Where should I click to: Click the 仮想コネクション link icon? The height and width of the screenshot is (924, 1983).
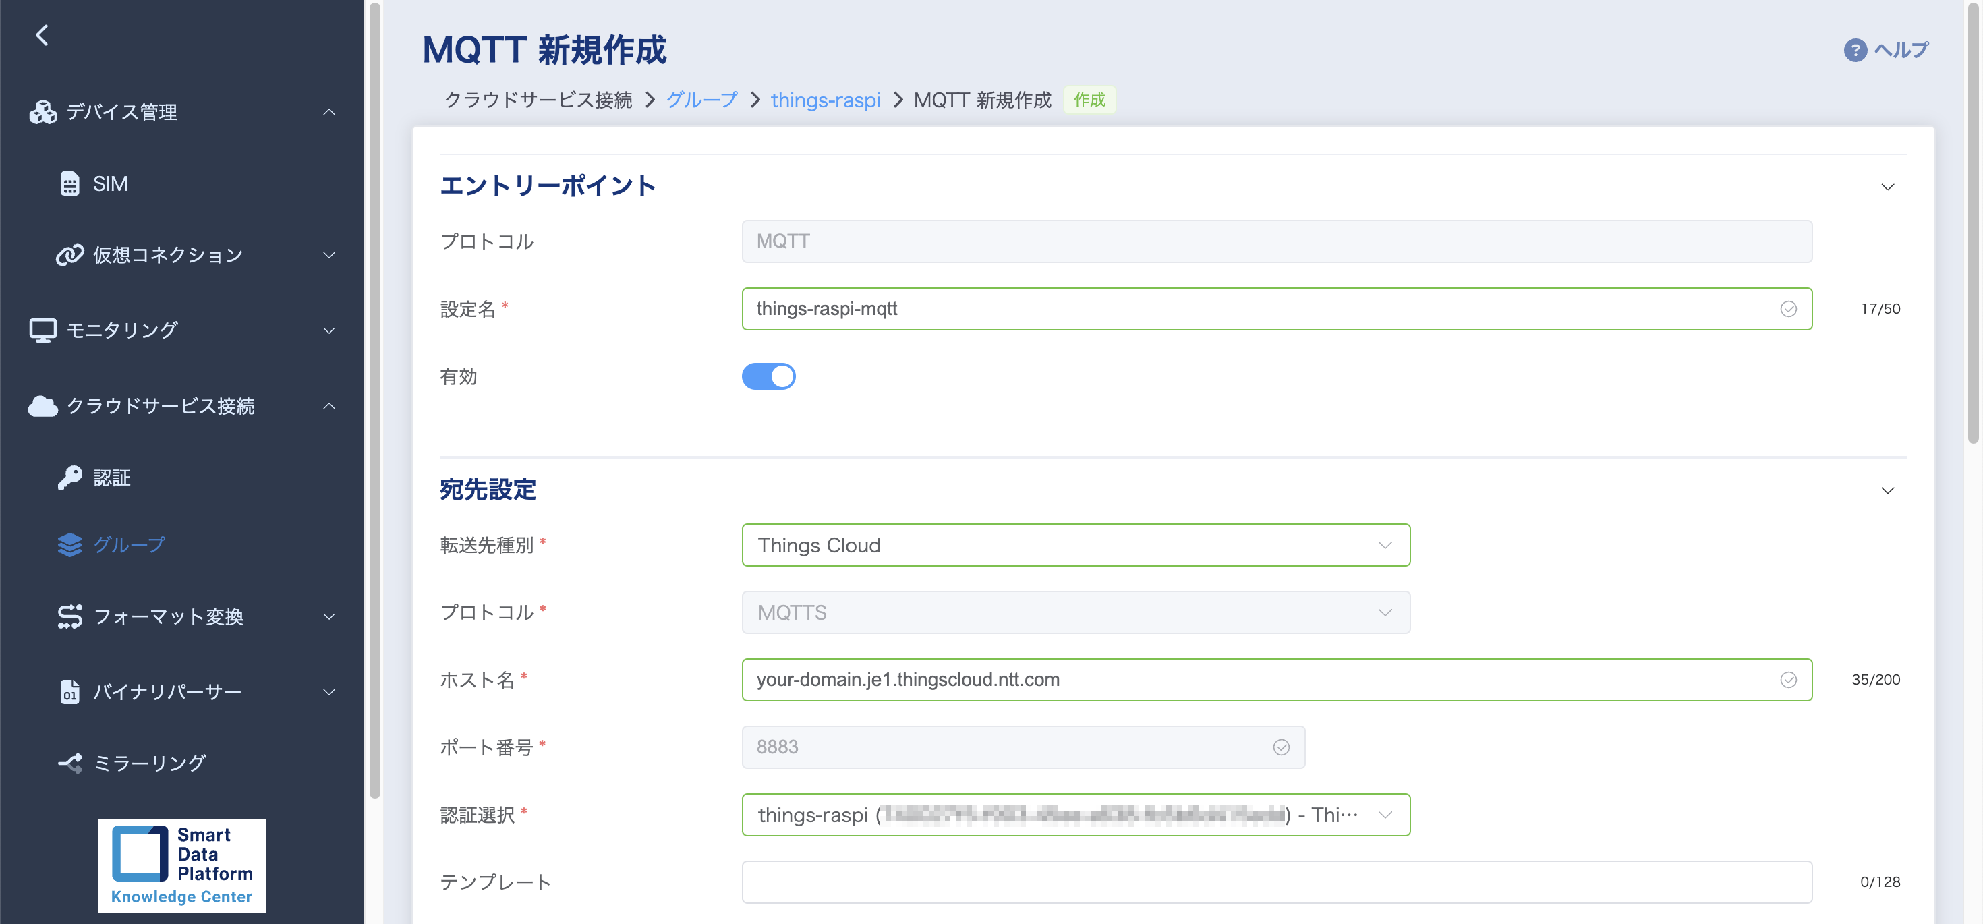click(x=70, y=255)
